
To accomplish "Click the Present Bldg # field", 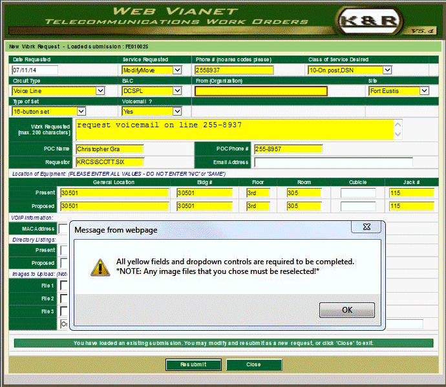I will click(204, 193).
